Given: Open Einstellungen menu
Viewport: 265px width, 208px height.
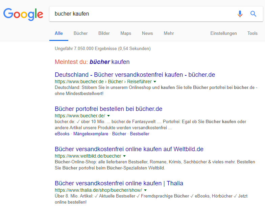Looking at the screenshot, I should (x=223, y=33).
